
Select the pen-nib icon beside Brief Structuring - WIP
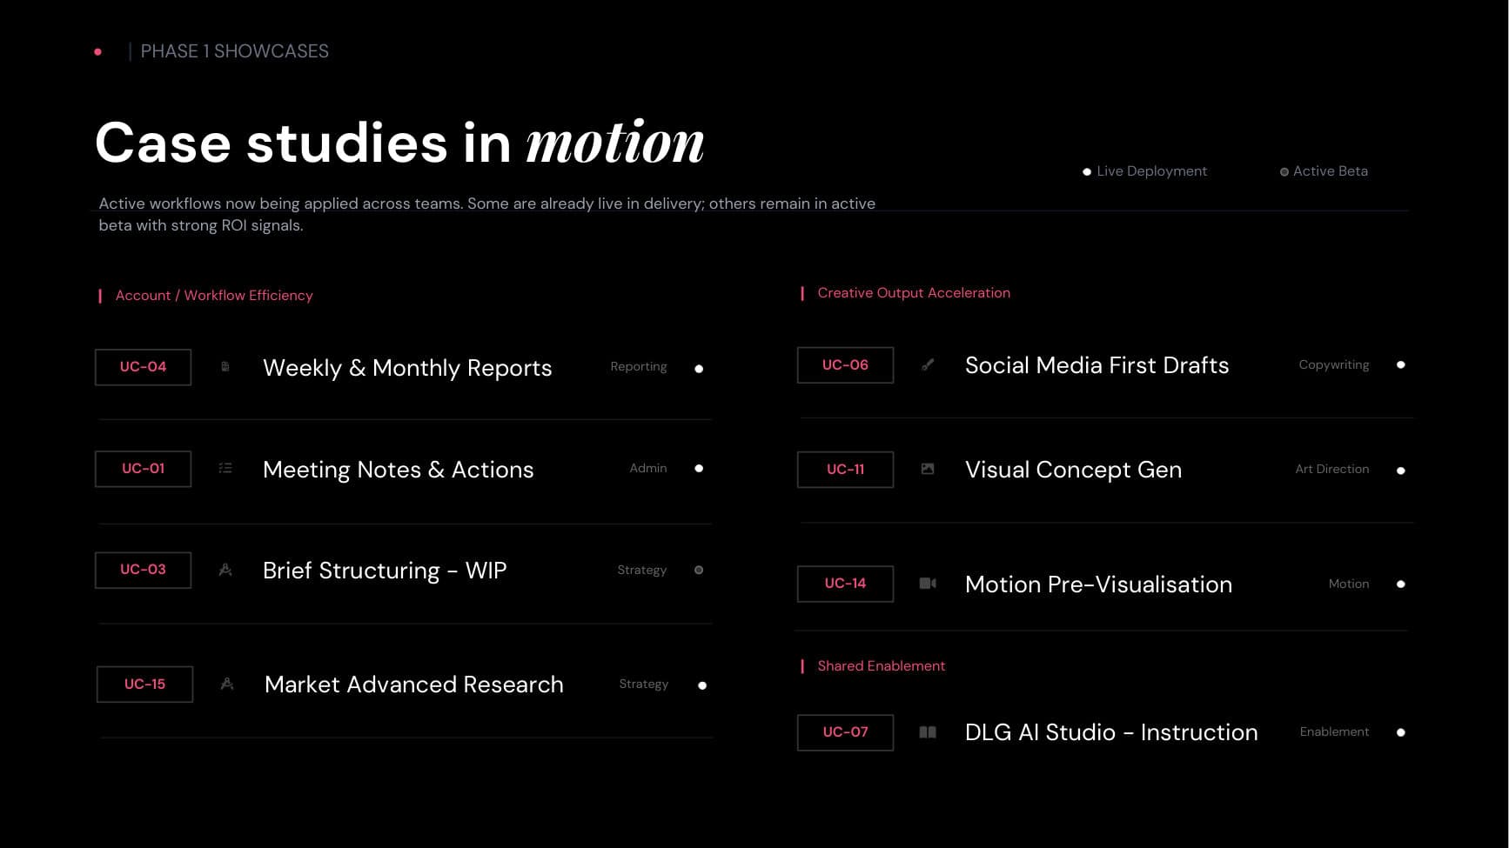[225, 569]
